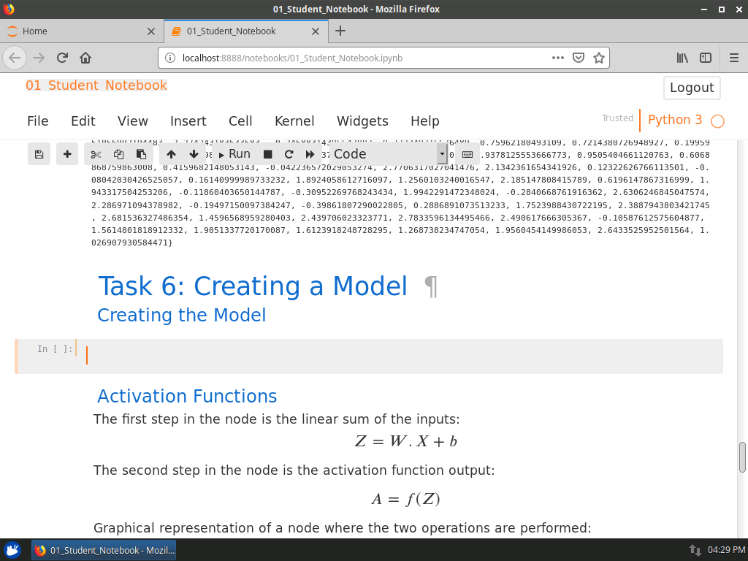Click inside the empty code input cell
Screen dimensions: 748x561
tap(292, 354)
